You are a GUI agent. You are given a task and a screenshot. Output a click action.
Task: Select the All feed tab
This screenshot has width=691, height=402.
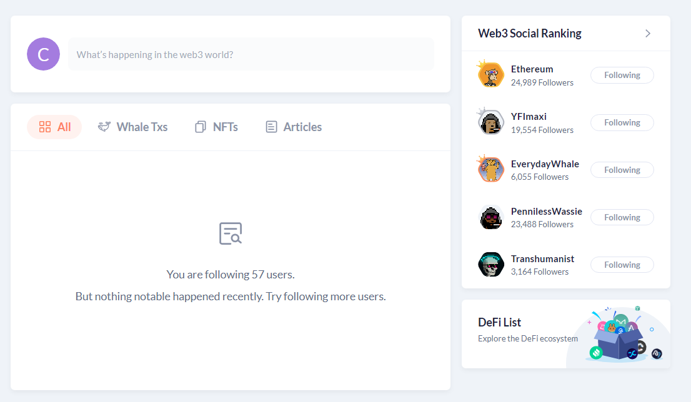(x=54, y=127)
